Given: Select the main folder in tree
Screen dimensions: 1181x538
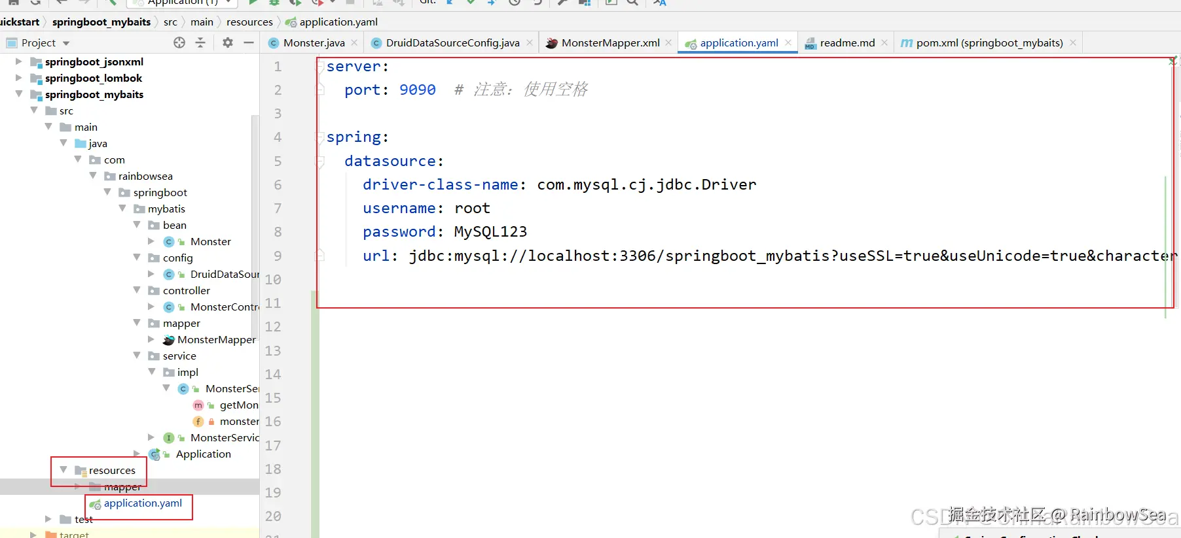Looking at the screenshot, I should [86, 127].
